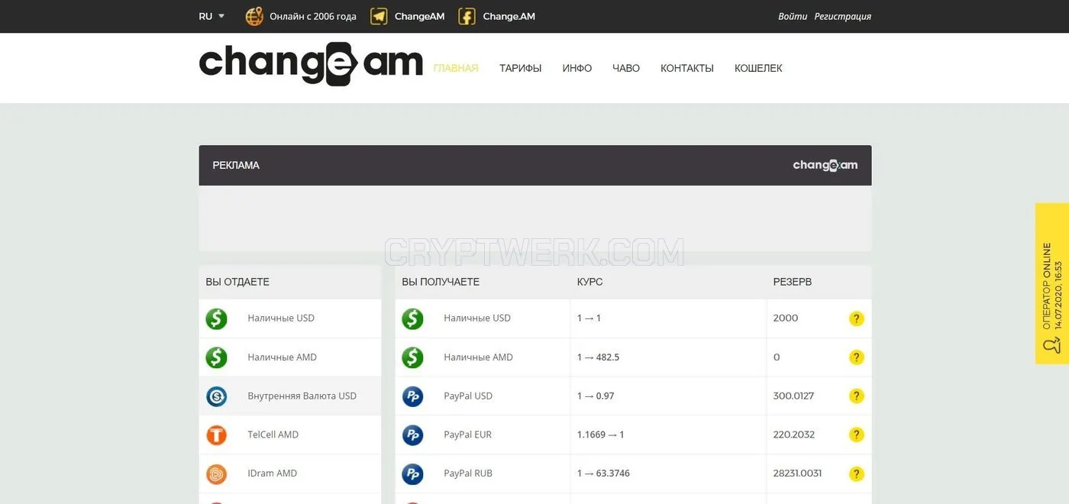This screenshot has height=504, width=1069.
Task: Open the RU language dropdown
Action: (x=212, y=16)
